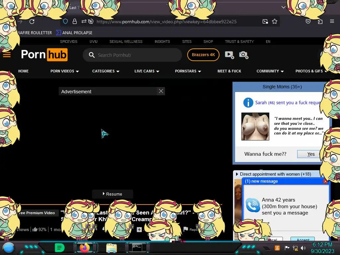This screenshot has height=255, width=340.
Task: Click the site logo
Action: (44, 54)
